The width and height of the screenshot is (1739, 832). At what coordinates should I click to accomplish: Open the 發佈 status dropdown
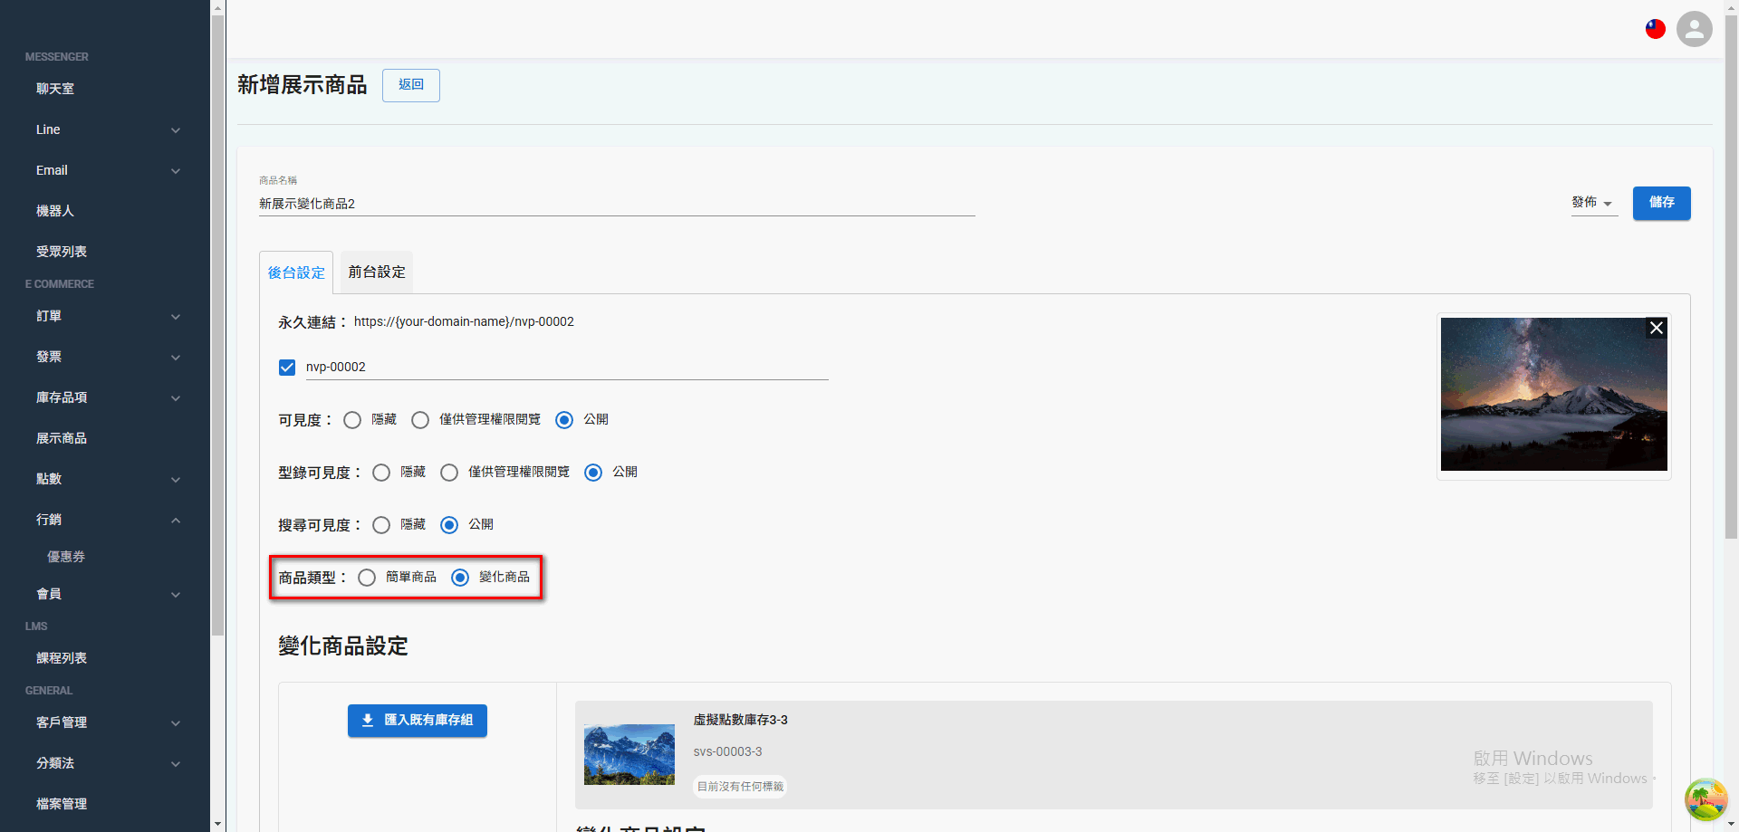(1594, 203)
